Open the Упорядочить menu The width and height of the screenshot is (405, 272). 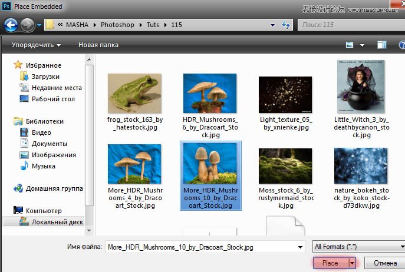pyautogui.click(x=36, y=45)
